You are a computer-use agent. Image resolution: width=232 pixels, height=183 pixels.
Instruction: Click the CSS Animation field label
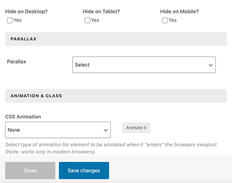coord(23,117)
